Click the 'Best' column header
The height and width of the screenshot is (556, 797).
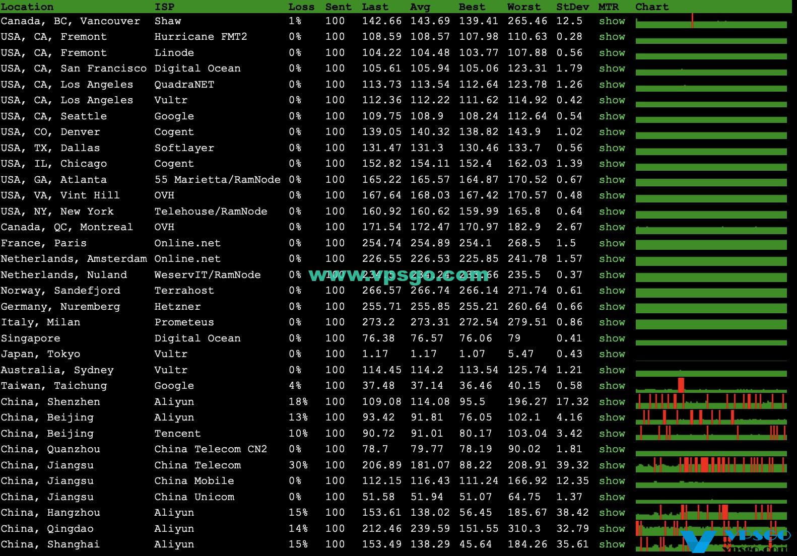472,7
